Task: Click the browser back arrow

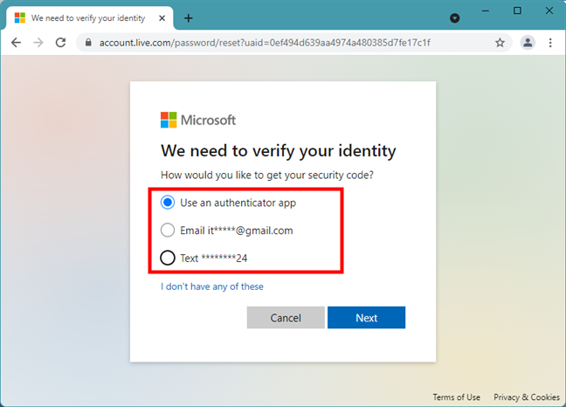Action: point(17,43)
